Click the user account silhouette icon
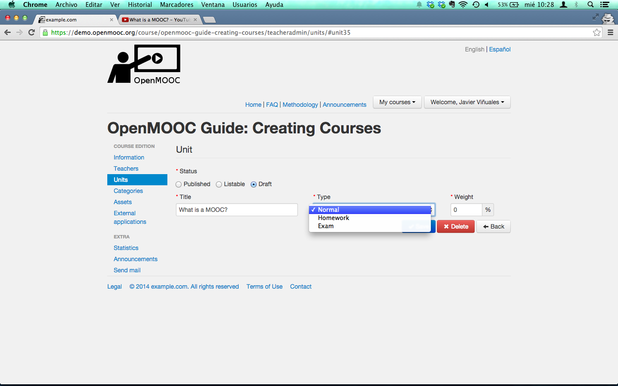This screenshot has height=386, width=618. point(564,5)
